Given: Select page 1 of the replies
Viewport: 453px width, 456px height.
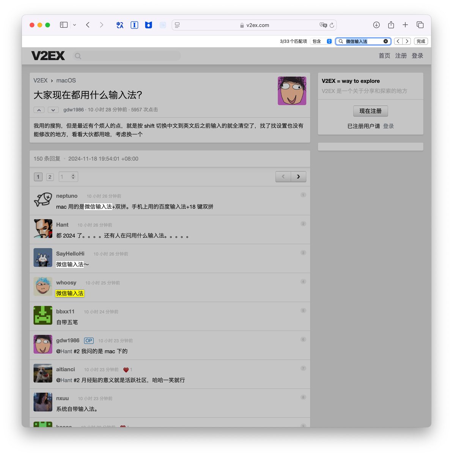Looking at the screenshot, I should tap(38, 177).
